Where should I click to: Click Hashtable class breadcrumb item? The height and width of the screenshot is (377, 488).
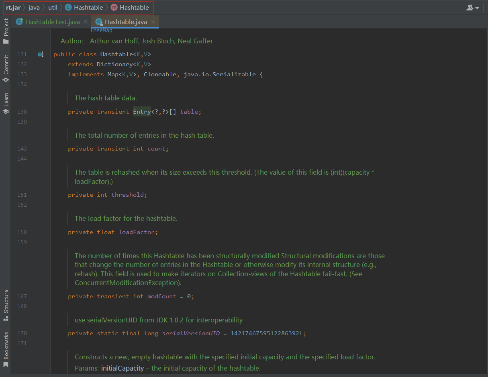(84, 7)
